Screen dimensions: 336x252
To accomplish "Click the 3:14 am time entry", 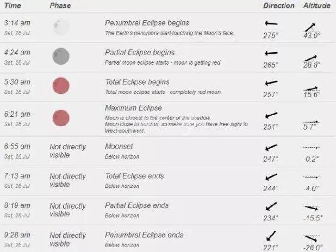I will (x=17, y=23).
